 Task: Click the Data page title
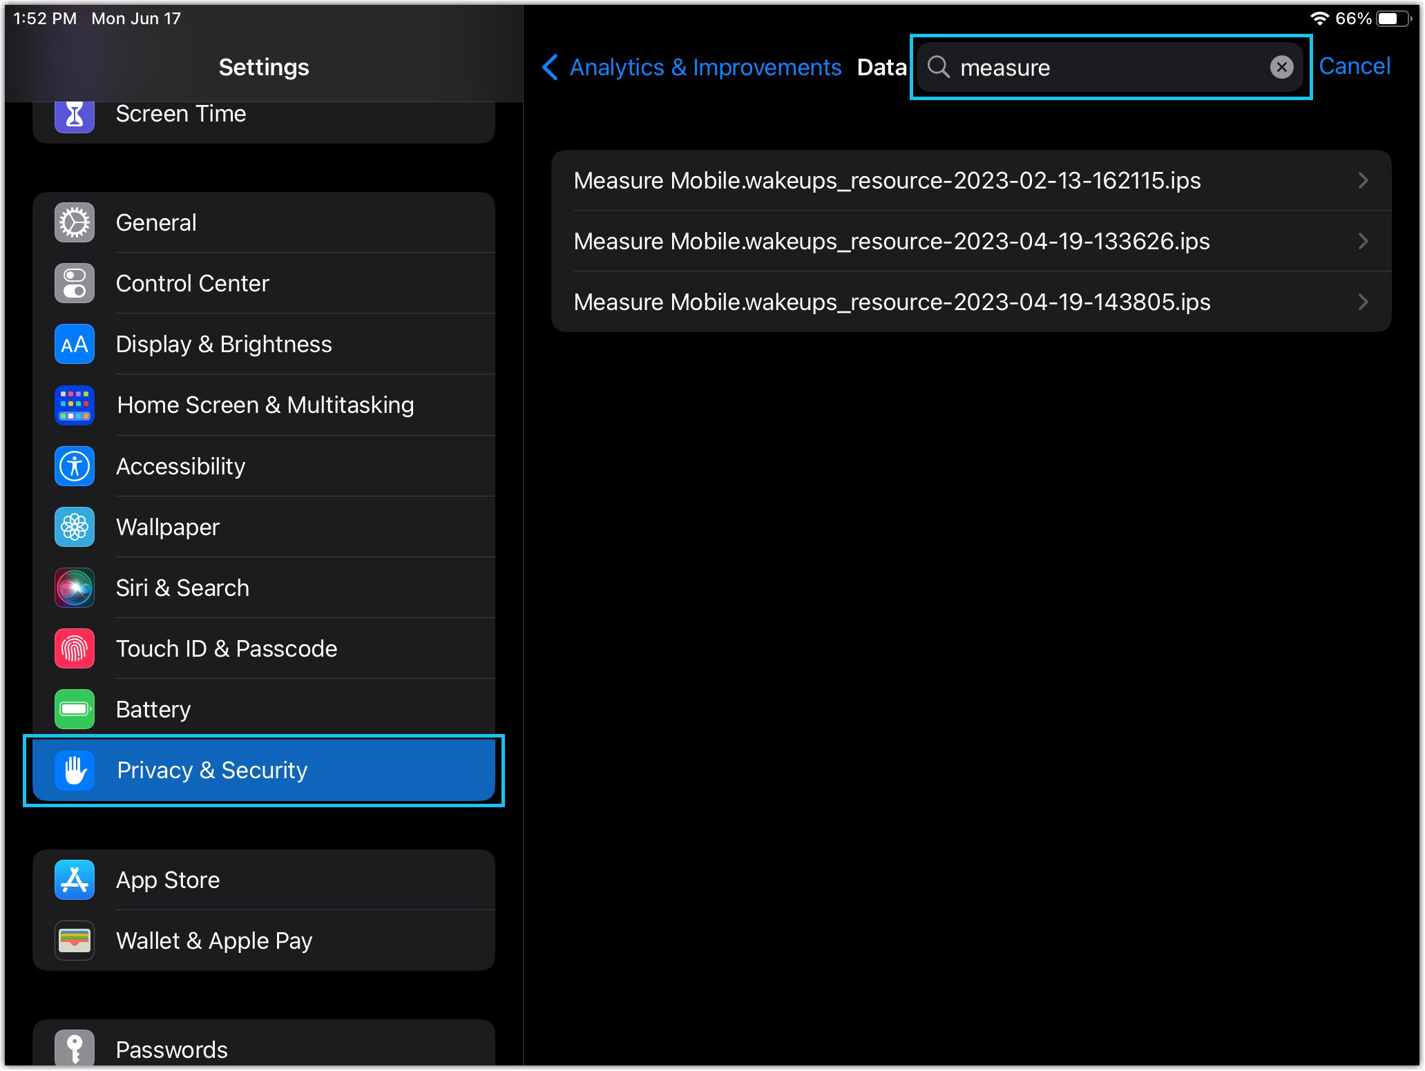click(x=881, y=67)
